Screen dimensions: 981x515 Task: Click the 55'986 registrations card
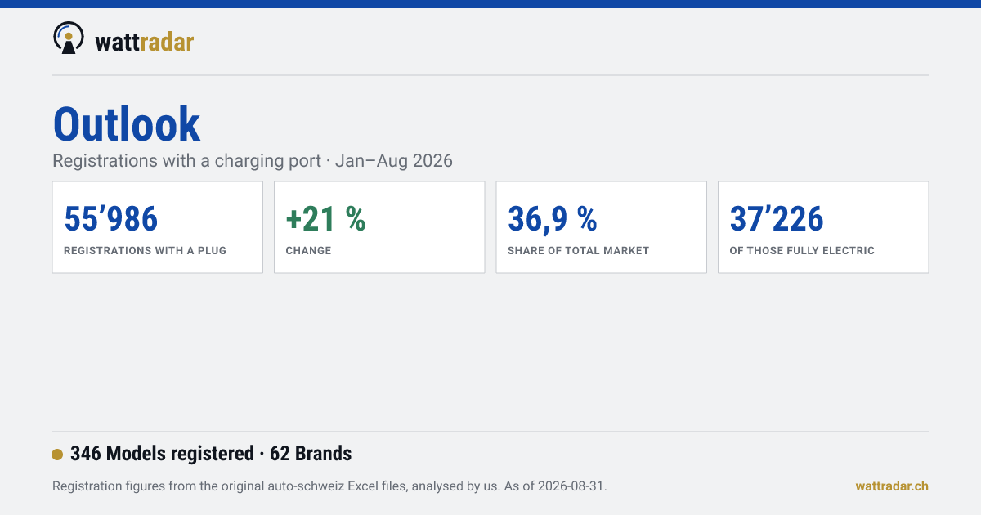(x=158, y=227)
